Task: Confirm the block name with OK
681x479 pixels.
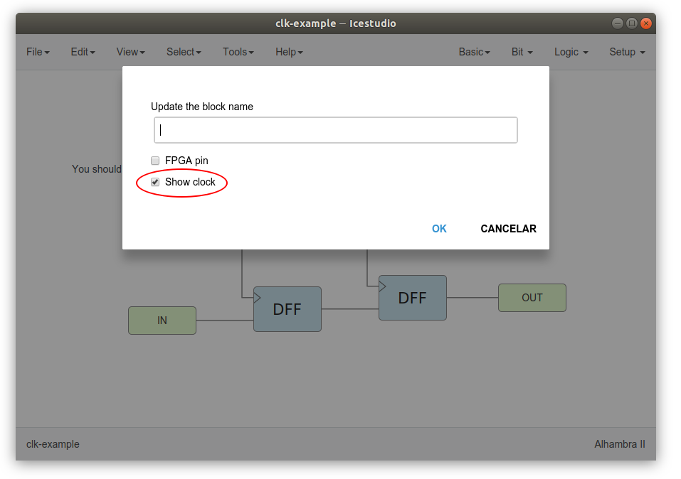Action: [439, 228]
